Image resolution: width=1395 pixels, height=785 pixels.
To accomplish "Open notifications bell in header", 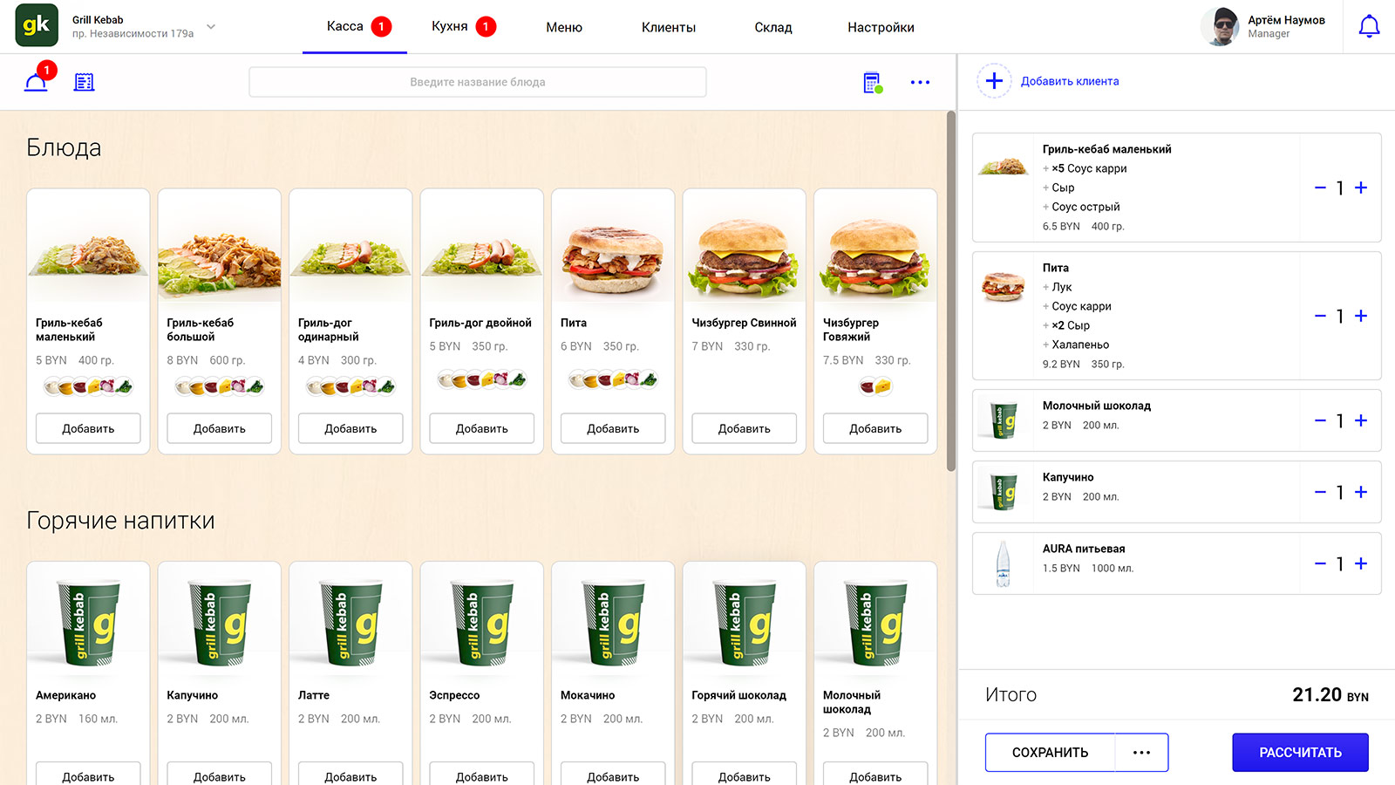I will 1369,27.
